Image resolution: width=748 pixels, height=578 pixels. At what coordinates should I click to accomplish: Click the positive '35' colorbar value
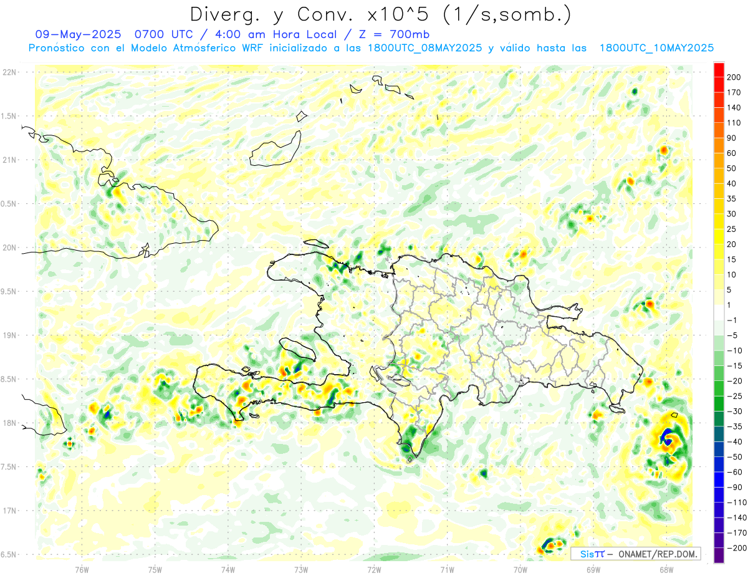pyautogui.click(x=732, y=199)
